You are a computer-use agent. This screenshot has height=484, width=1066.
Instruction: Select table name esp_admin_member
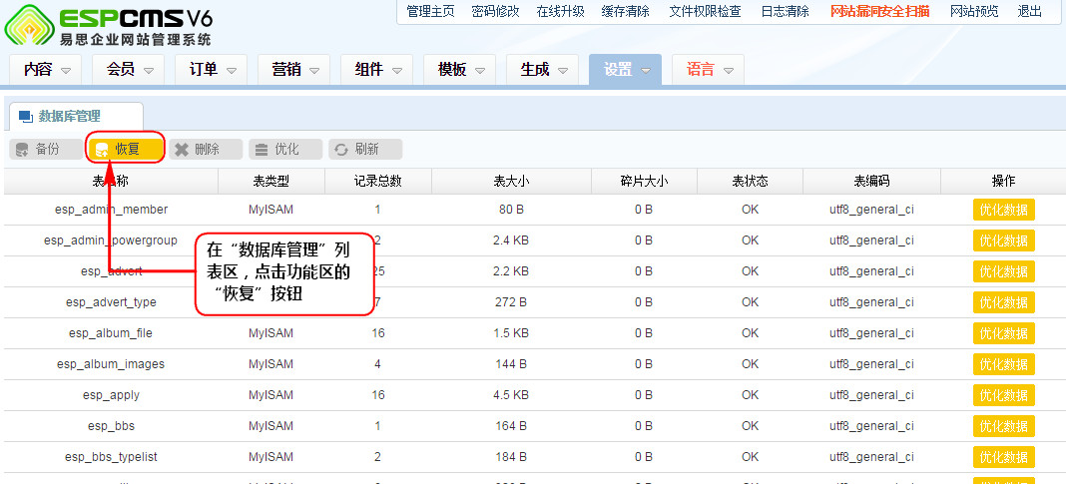pos(111,210)
